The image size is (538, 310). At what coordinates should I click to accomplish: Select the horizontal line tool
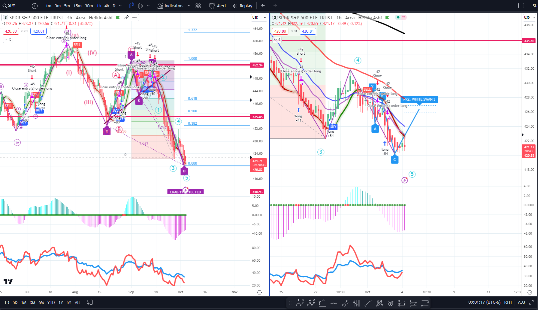pos(333,303)
